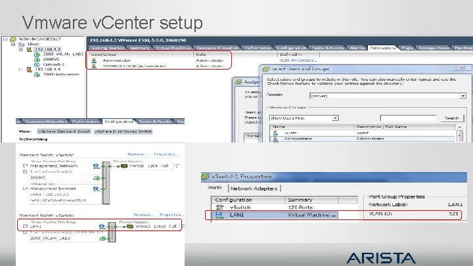Open the Getting Started tab
Viewport: 473px width, 266px height.
[x=108, y=48]
